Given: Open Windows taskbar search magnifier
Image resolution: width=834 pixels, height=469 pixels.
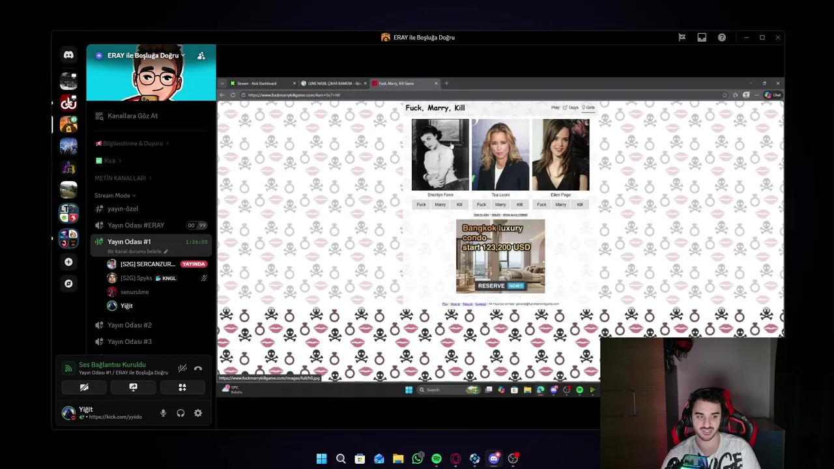Looking at the screenshot, I should click(341, 459).
